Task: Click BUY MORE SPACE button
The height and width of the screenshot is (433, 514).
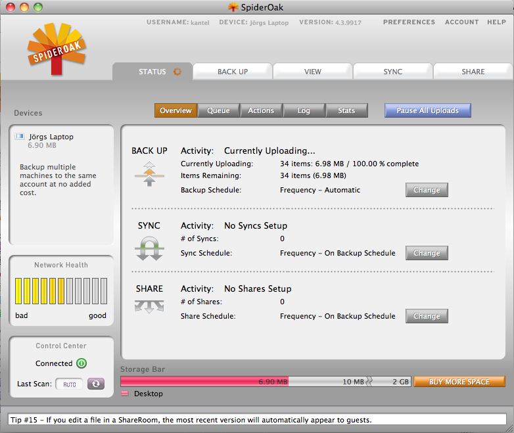Action: click(x=459, y=382)
